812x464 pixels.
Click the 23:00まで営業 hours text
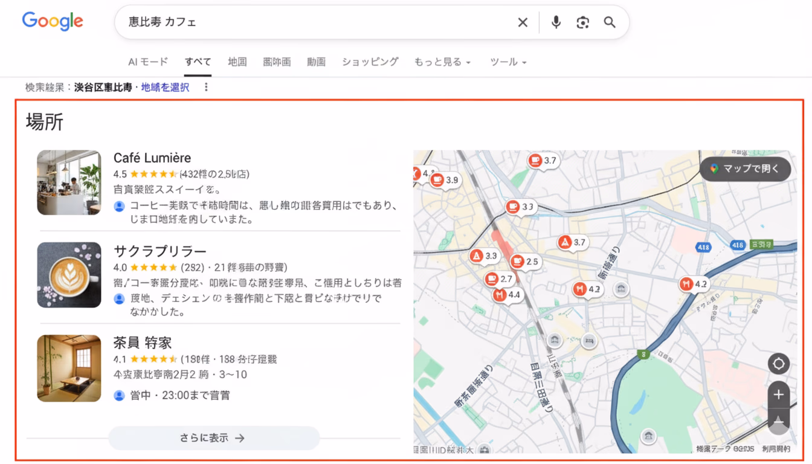pos(180,395)
